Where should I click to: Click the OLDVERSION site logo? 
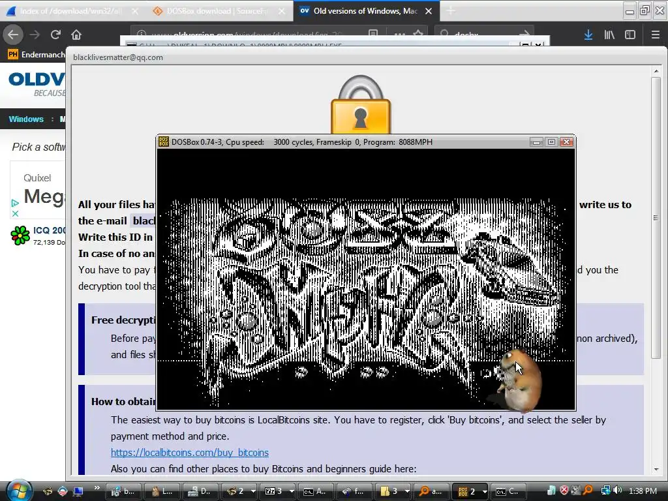[x=37, y=84]
